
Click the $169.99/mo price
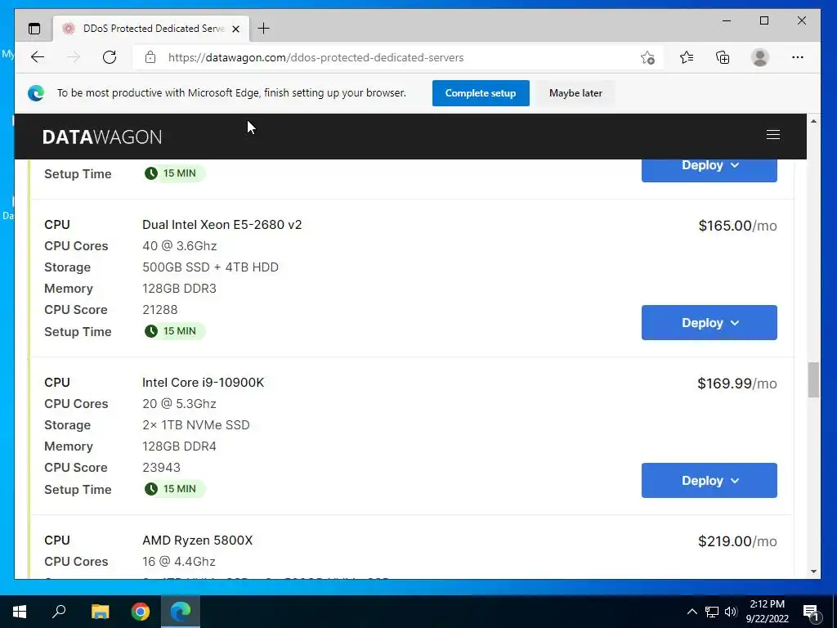pos(737,384)
